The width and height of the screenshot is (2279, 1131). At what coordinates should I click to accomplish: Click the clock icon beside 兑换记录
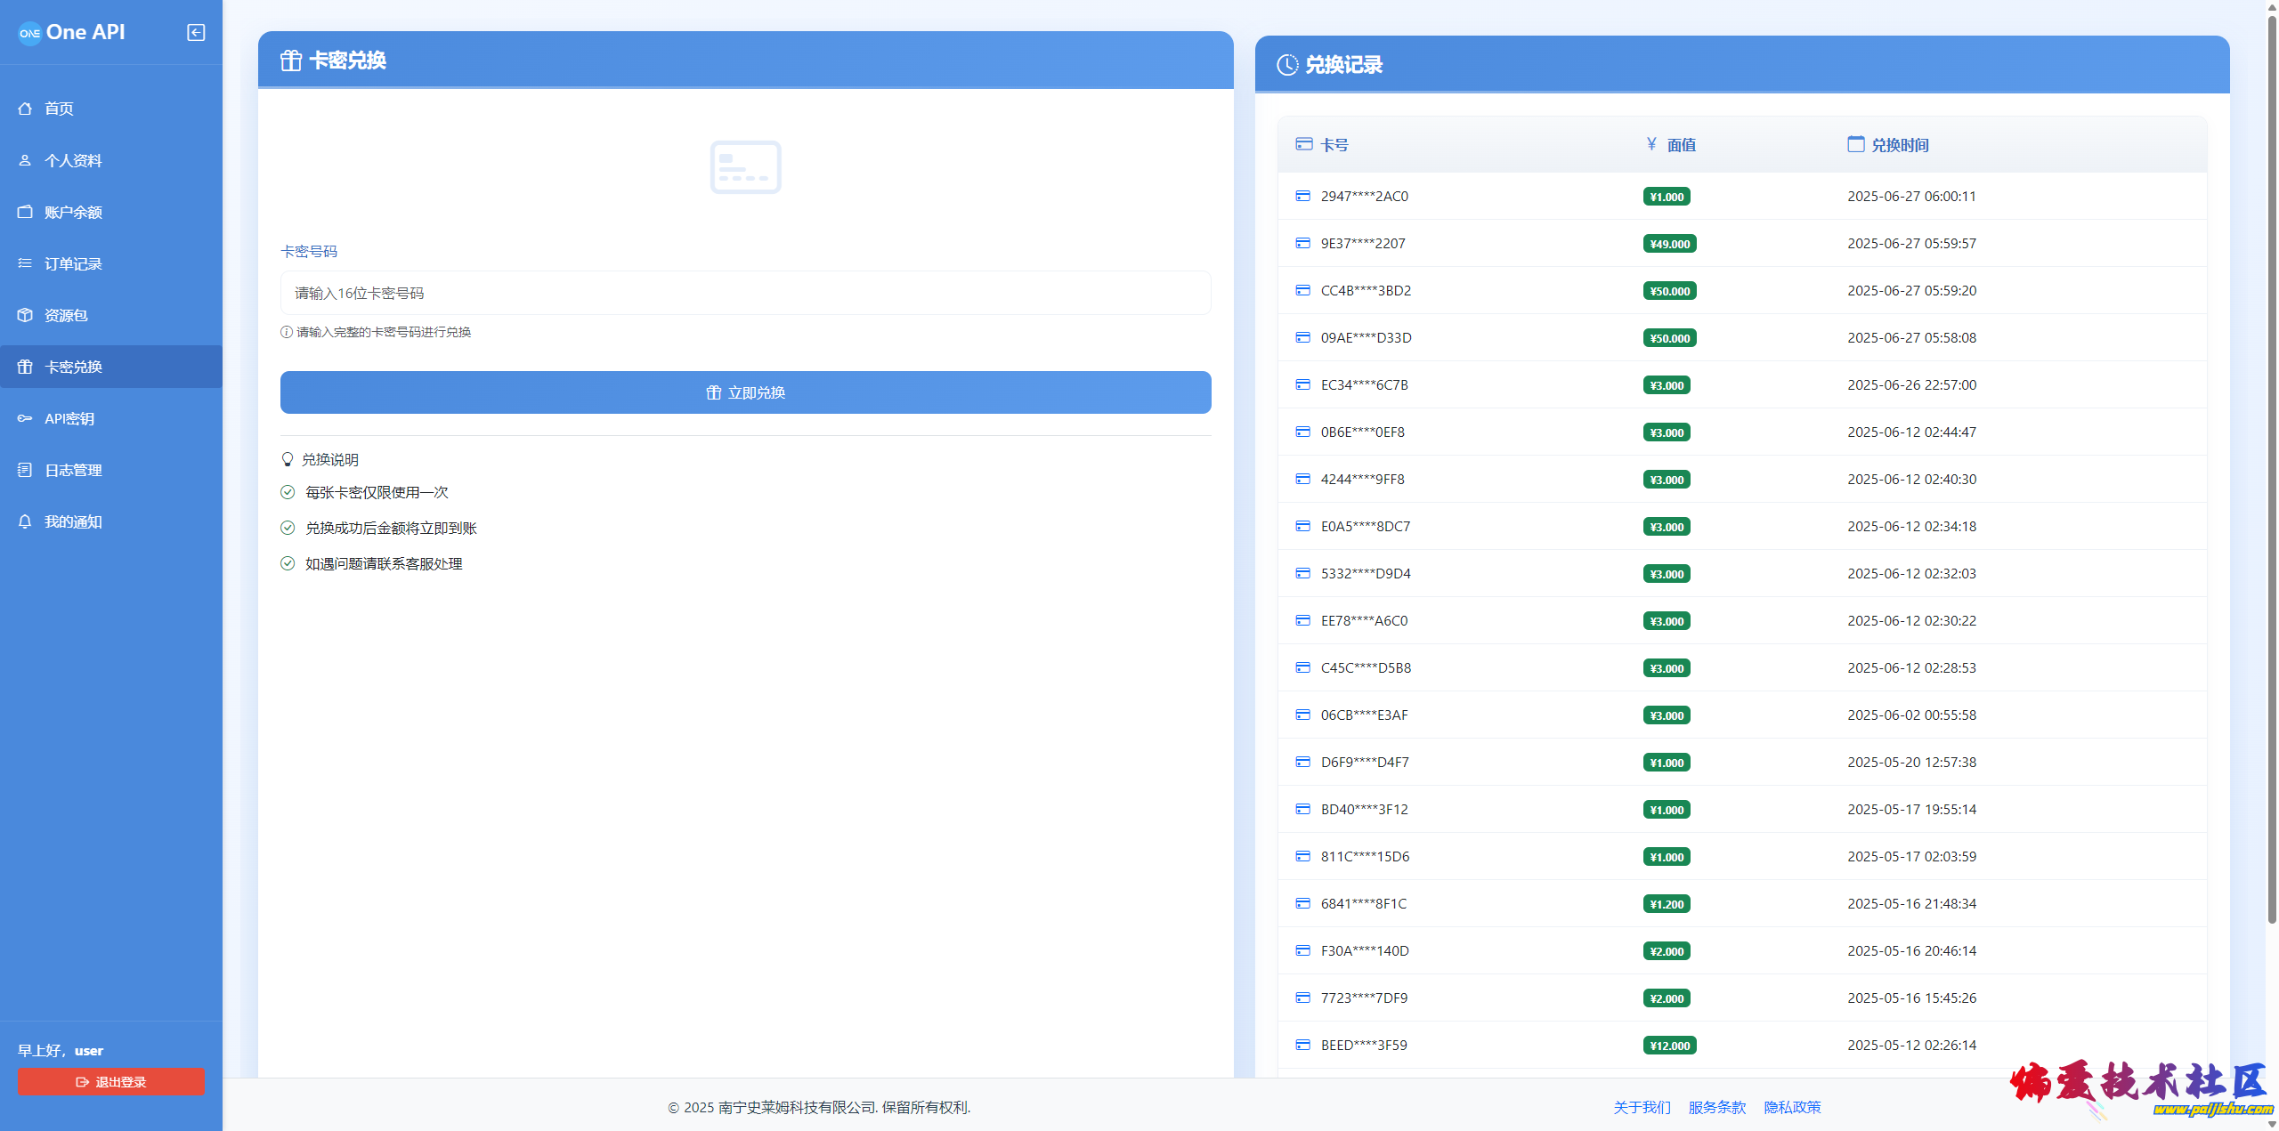1287,65
